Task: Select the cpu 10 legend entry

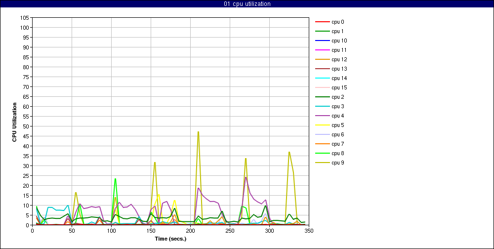Action: coord(331,41)
